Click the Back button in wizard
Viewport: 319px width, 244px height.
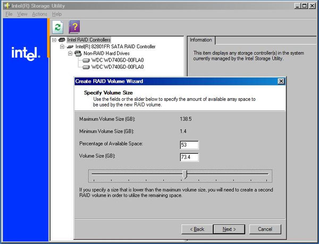click(x=197, y=229)
